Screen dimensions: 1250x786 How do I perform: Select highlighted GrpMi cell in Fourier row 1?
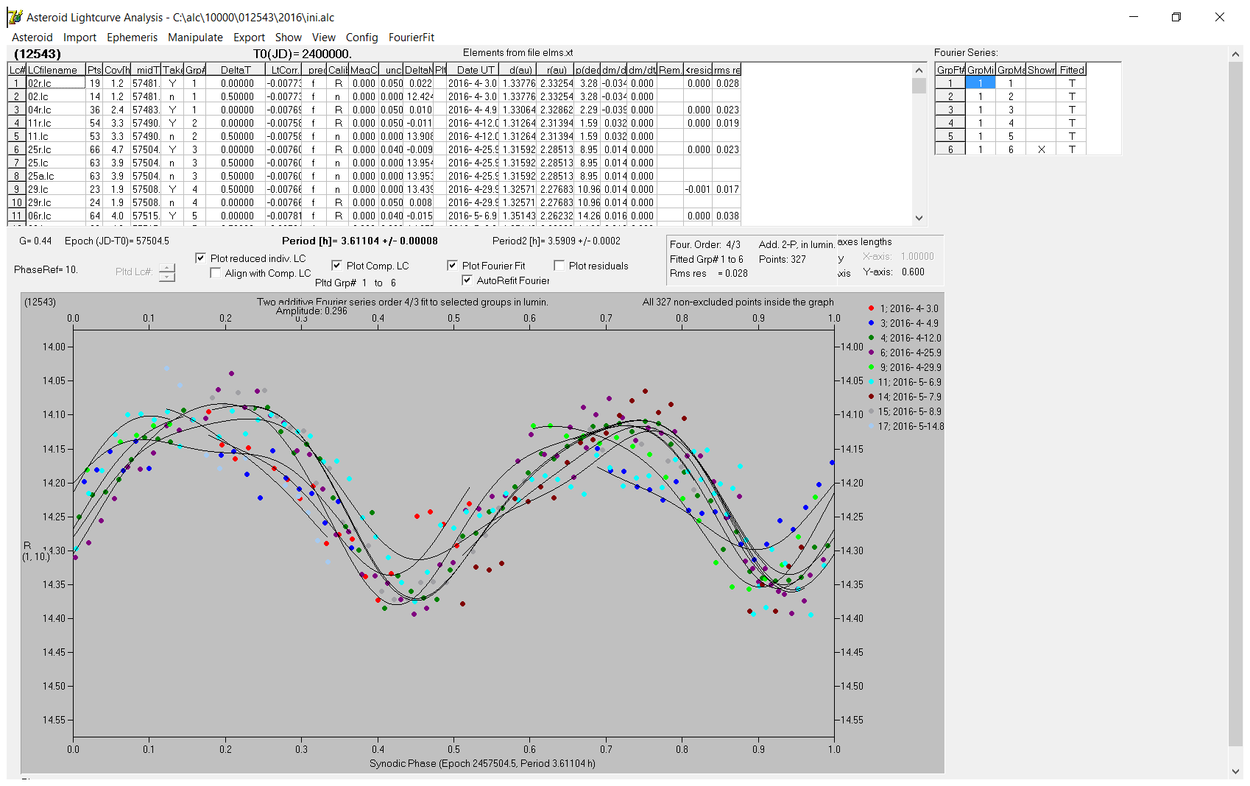tap(981, 83)
